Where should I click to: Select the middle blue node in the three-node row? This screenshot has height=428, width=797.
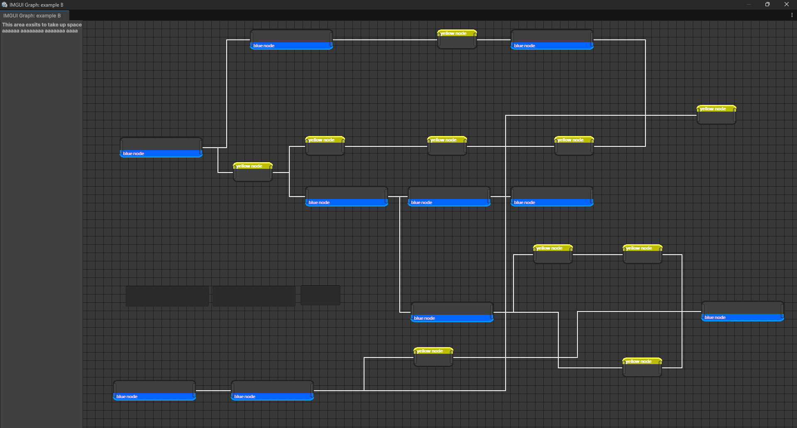(x=449, y=196)
